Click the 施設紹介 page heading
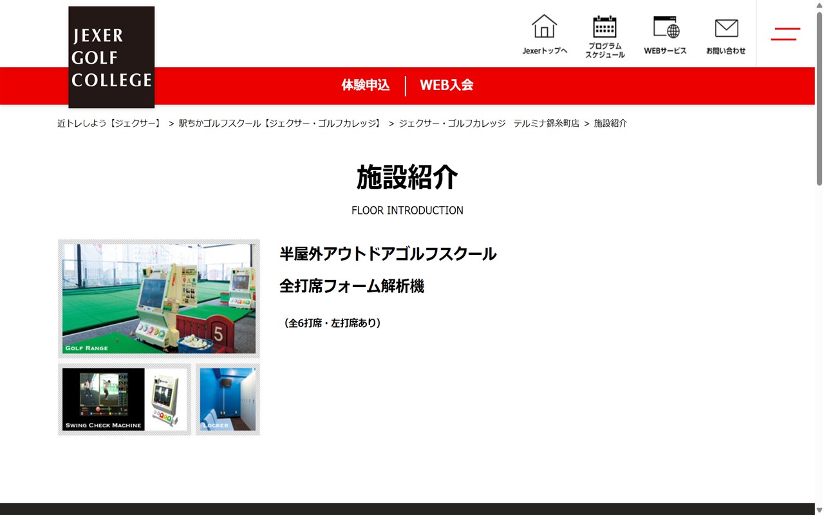The height and width of the screenshot is (515, 824). (407, 177)
